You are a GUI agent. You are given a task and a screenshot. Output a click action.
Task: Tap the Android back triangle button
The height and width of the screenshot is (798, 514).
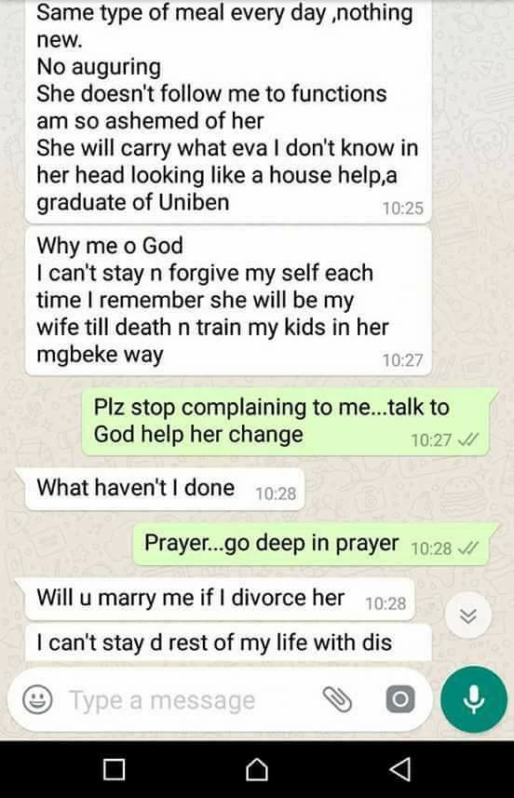(400, 769)
